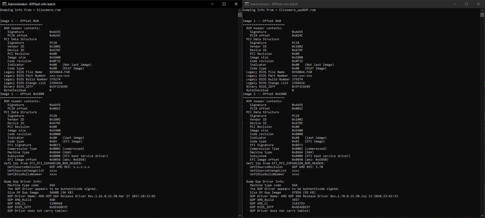This screenshot has height=218, width=485.
Task: Open the system menu icon of the right ATIFlash window
Action: [247, 4]
